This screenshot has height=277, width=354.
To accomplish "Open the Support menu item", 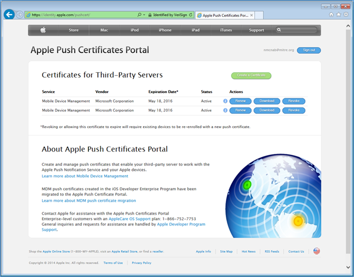I will tap(256, 30).
